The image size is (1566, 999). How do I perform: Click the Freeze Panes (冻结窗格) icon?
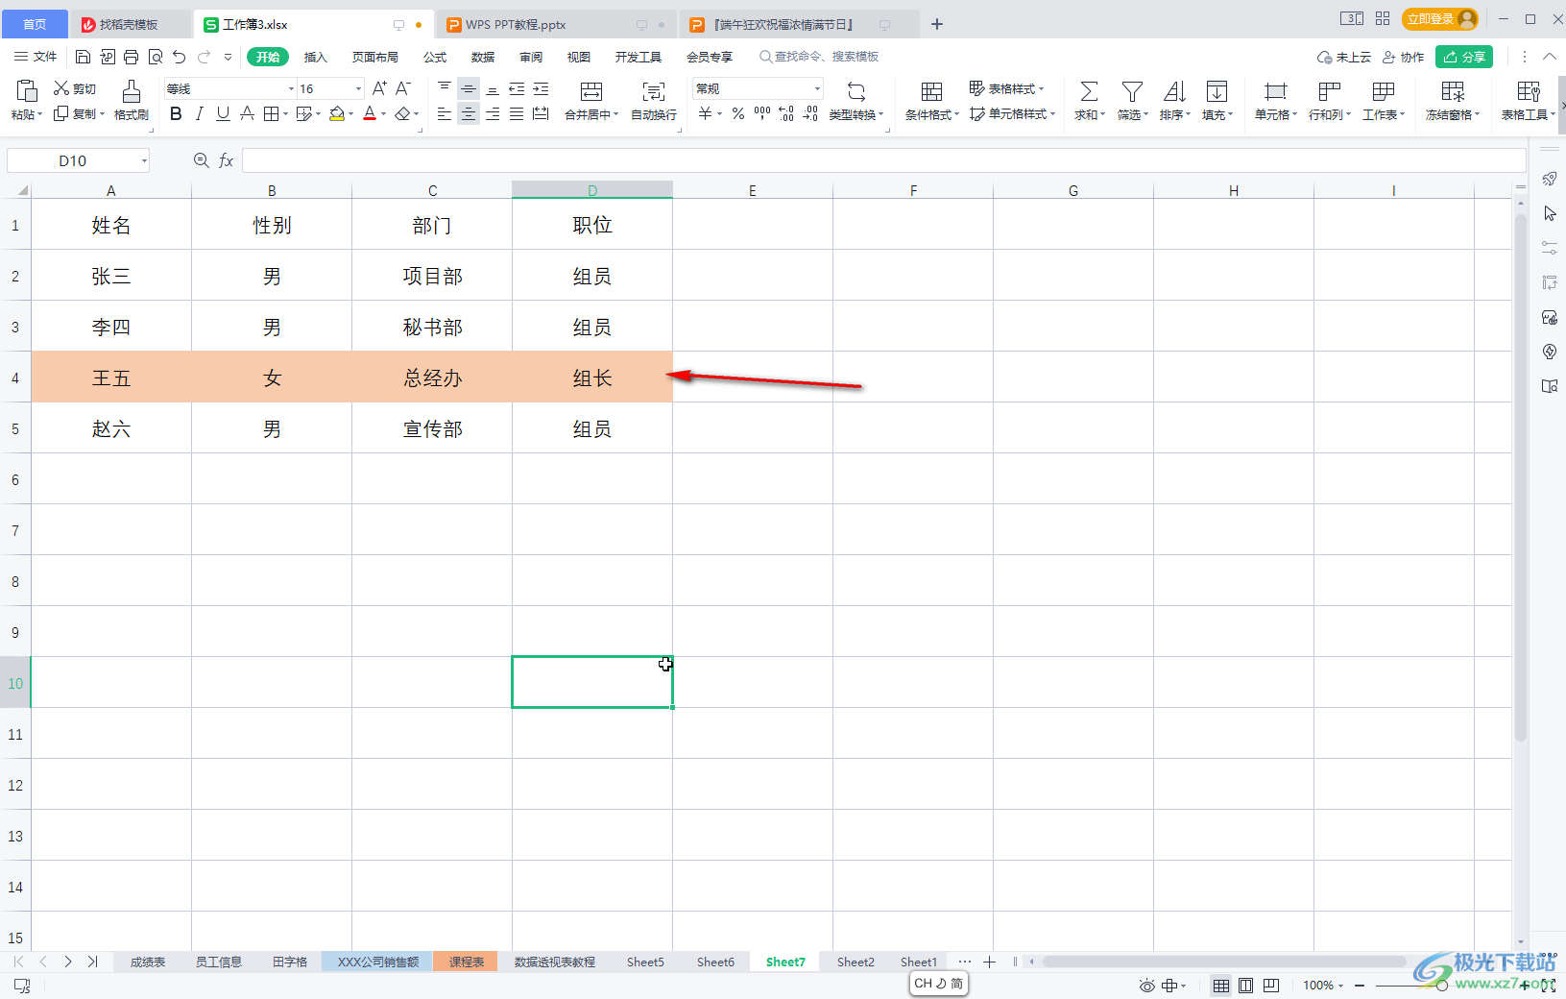click(1453, 91)
